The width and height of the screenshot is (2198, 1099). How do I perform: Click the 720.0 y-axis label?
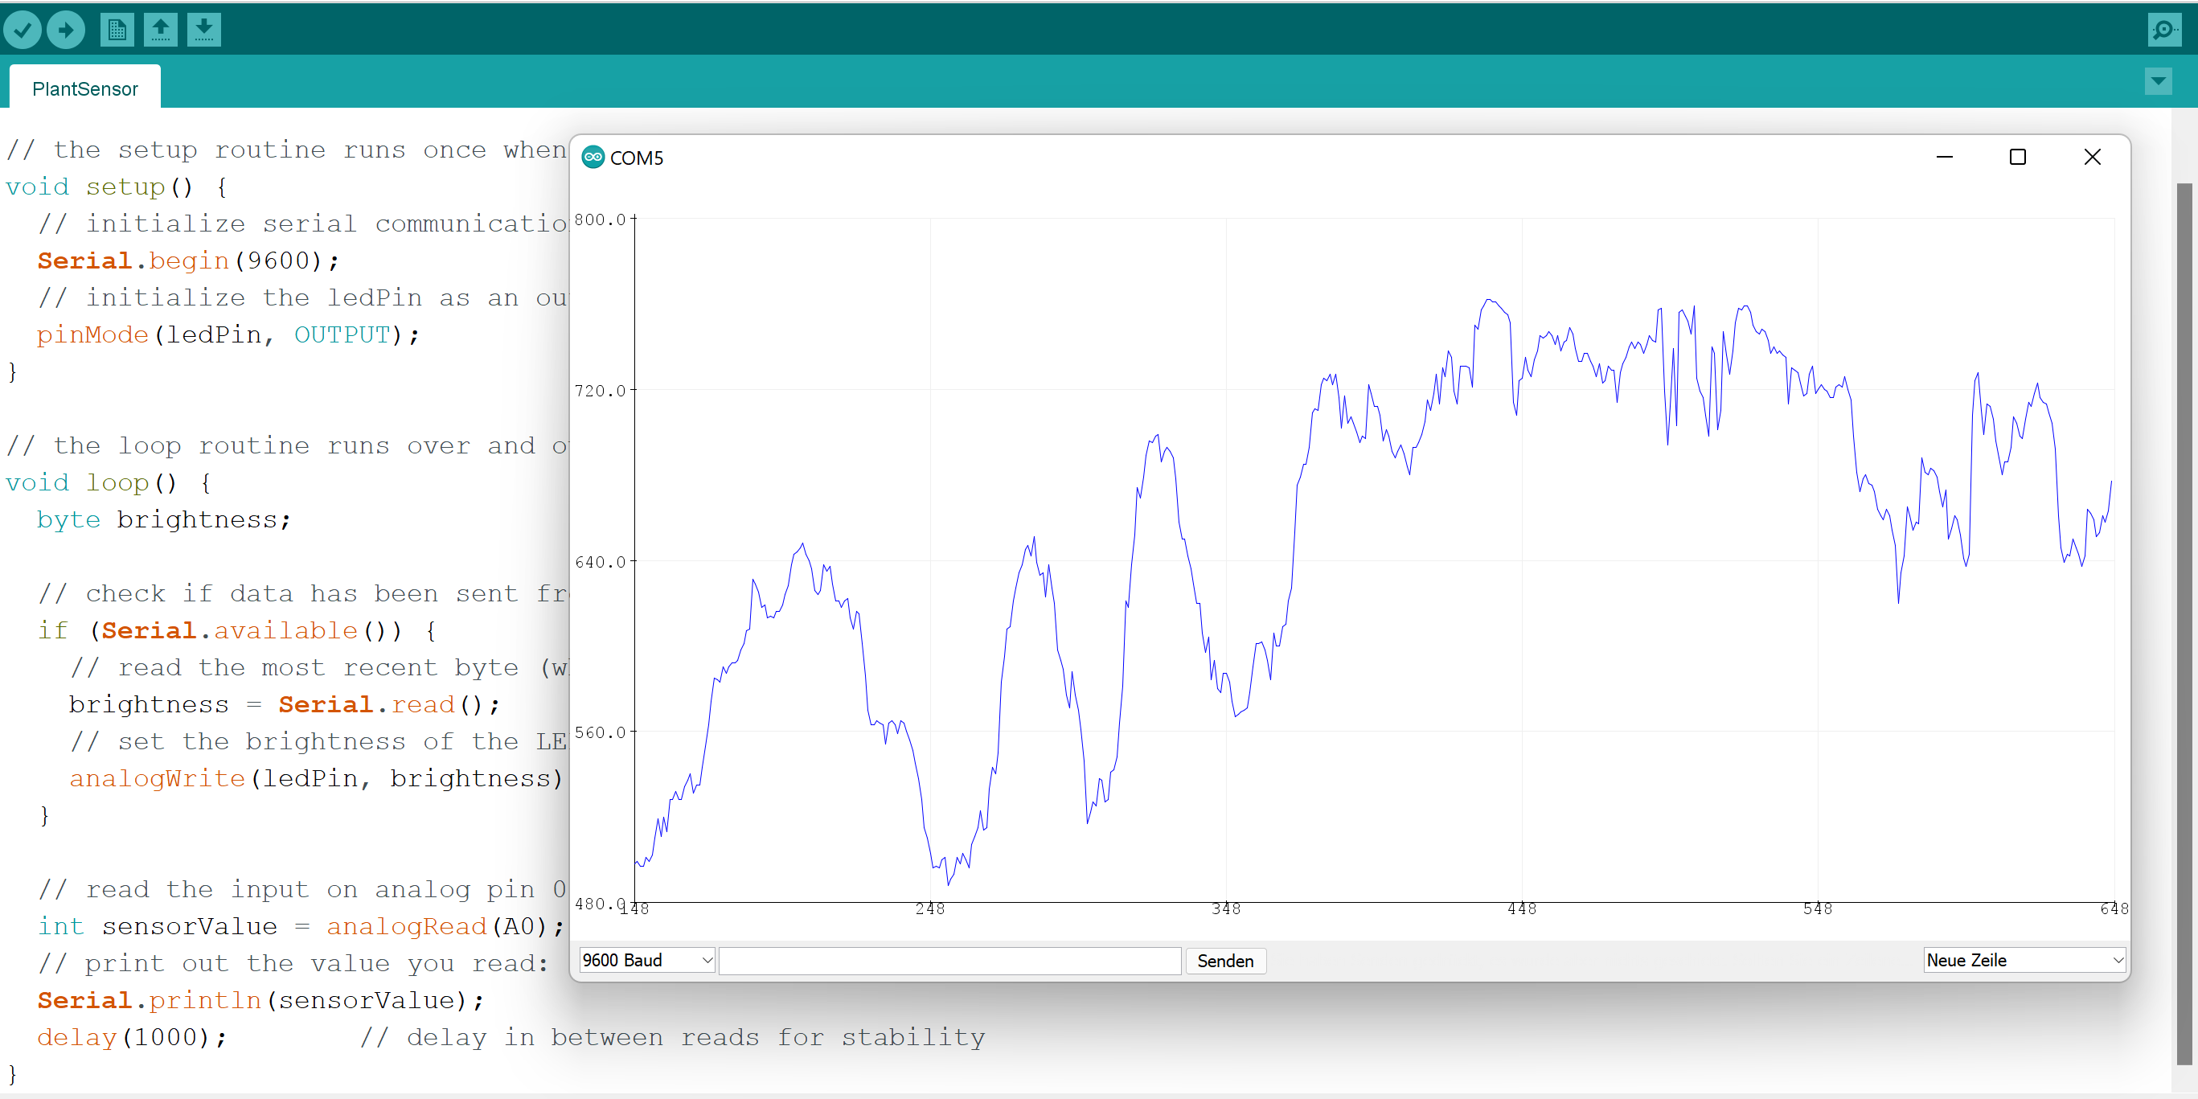(x=600, y=391)
